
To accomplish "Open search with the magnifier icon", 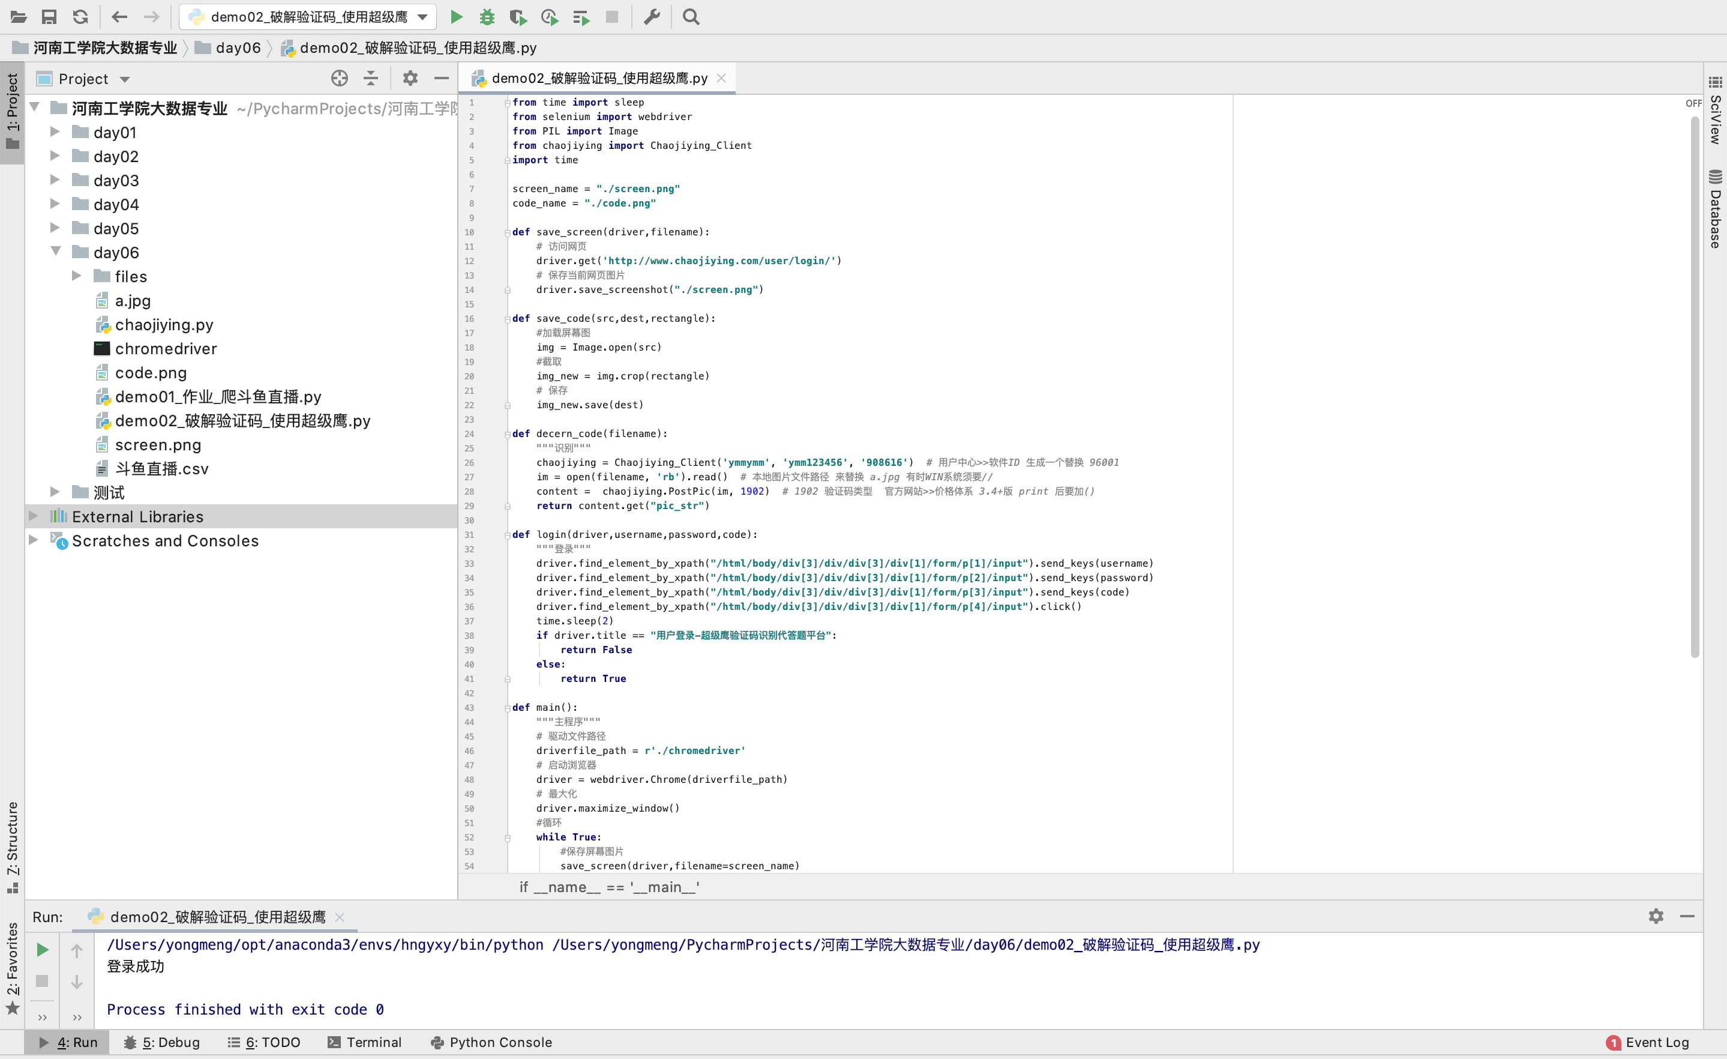I will tap(690, 16).
